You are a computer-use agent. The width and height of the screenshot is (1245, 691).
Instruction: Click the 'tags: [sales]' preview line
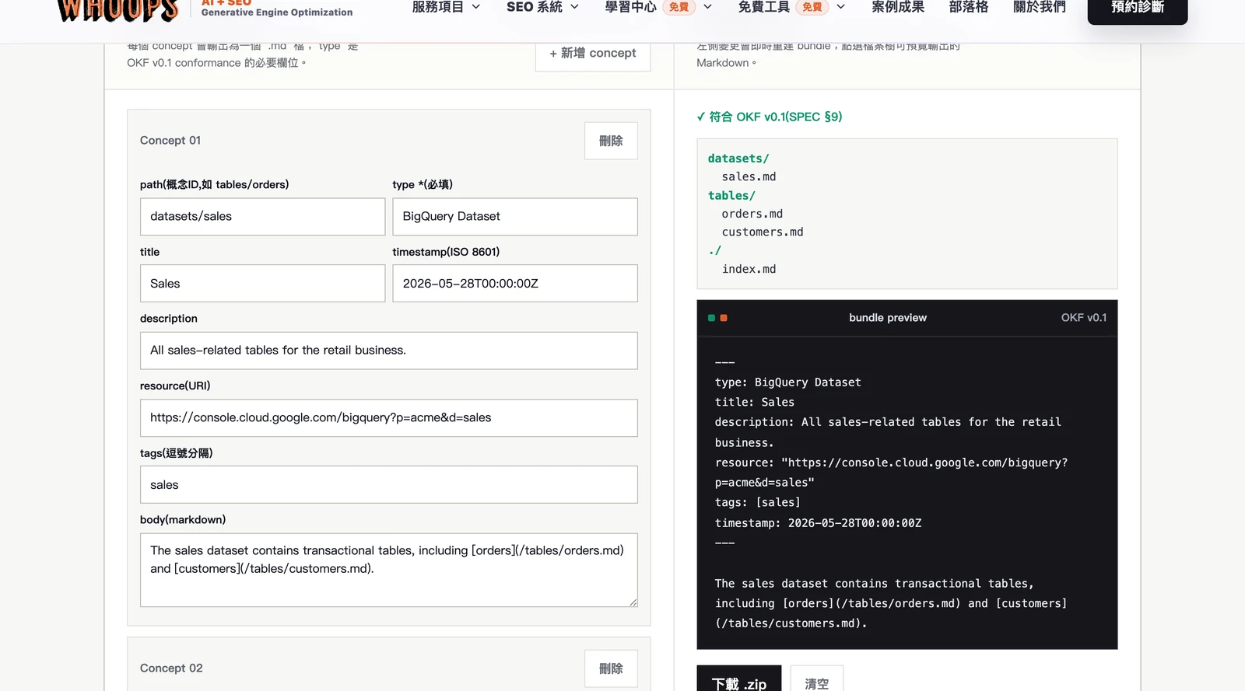coord(758,503)
